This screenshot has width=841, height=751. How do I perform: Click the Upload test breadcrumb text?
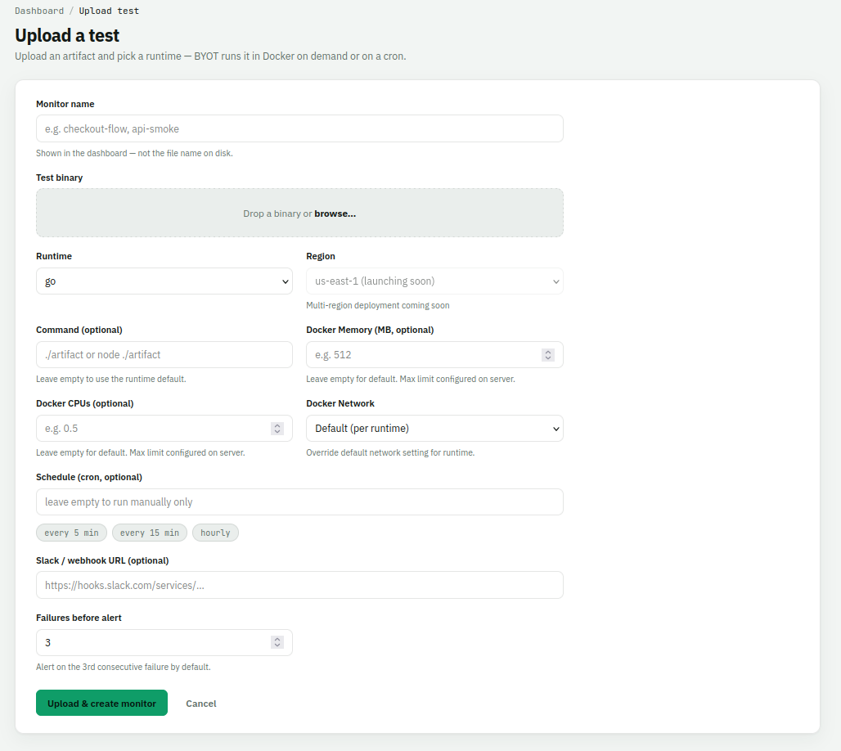109,11
